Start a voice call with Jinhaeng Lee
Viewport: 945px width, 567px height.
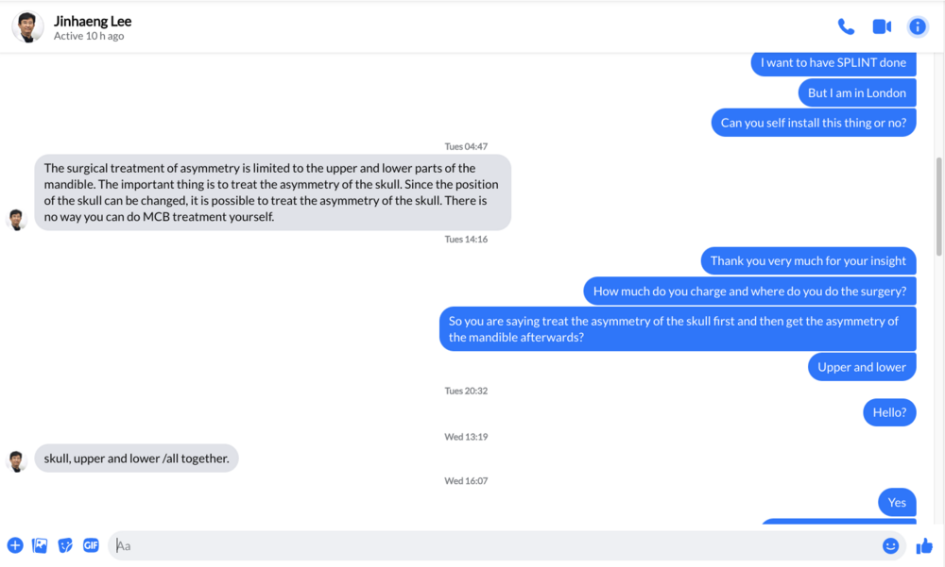tap(846, 26)
